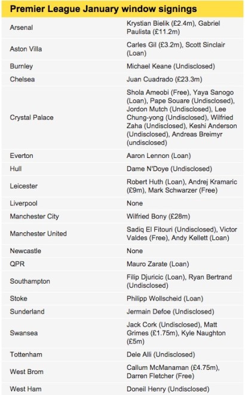Select Mauro Zarate (Loan) entry

point(158,264)
